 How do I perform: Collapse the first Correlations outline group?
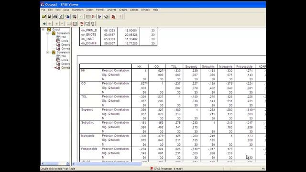point(48,33)
